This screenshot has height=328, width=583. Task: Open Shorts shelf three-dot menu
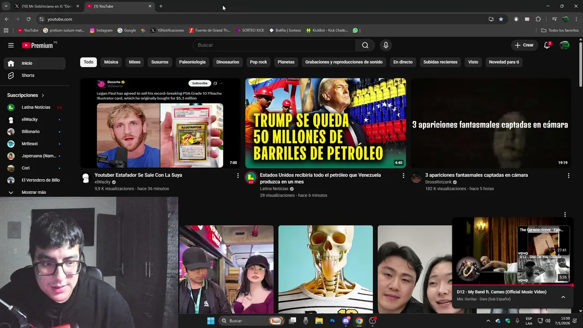point(565,215)
